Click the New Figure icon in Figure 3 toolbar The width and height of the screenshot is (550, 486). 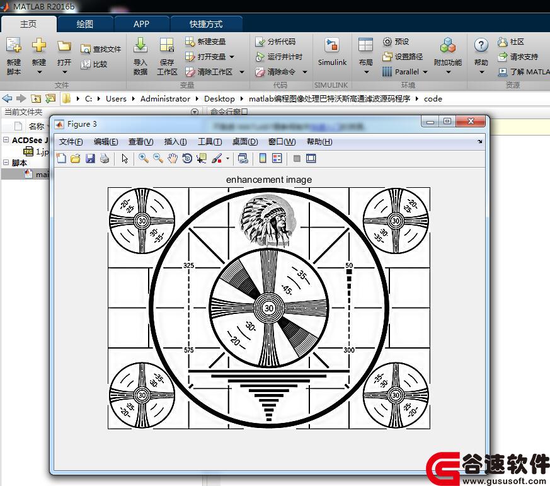coord(61,159)
